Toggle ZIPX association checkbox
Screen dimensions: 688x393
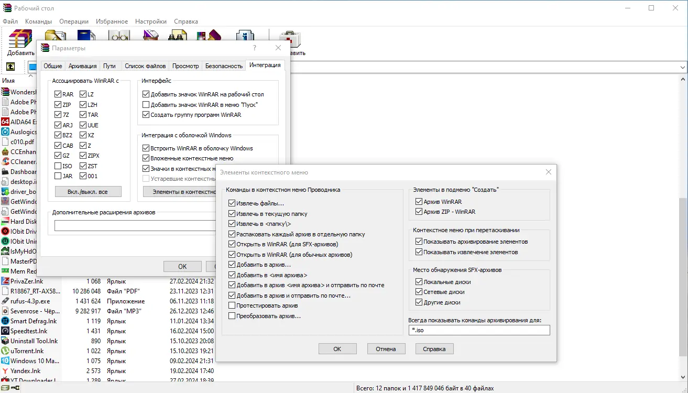pyautogui.click(x=83, y=156)
